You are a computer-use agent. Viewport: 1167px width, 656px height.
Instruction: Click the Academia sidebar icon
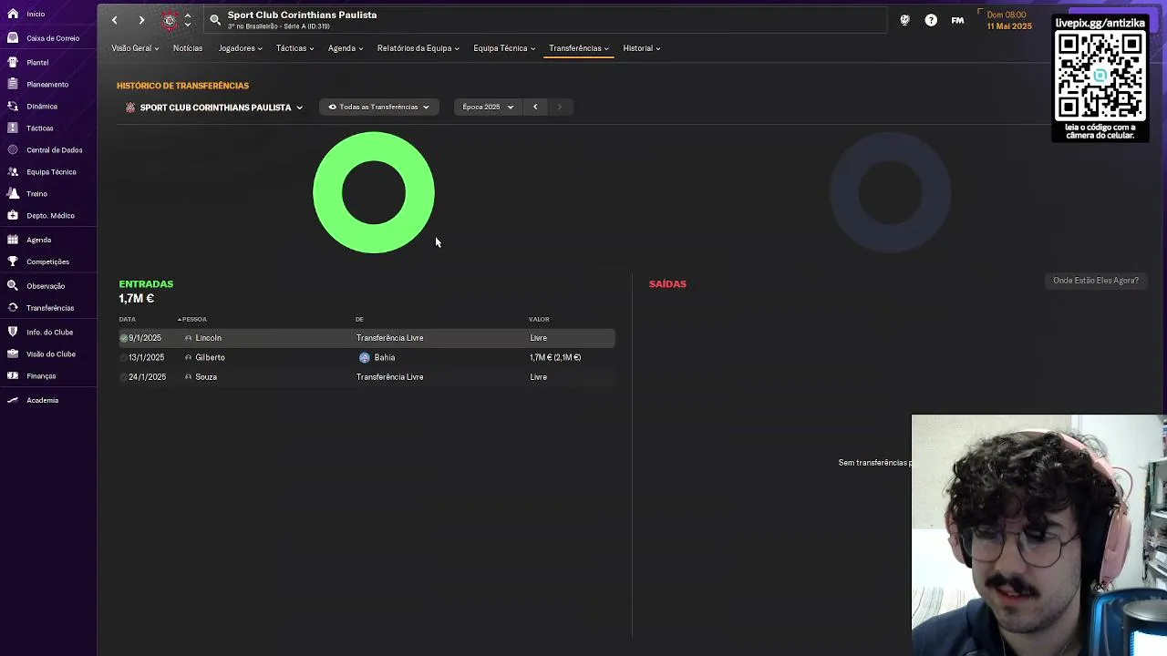pyautogui.click(x=13, y=400)
